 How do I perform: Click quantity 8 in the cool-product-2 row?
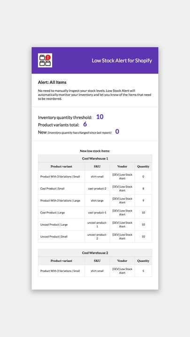click(x=143, y=189)
